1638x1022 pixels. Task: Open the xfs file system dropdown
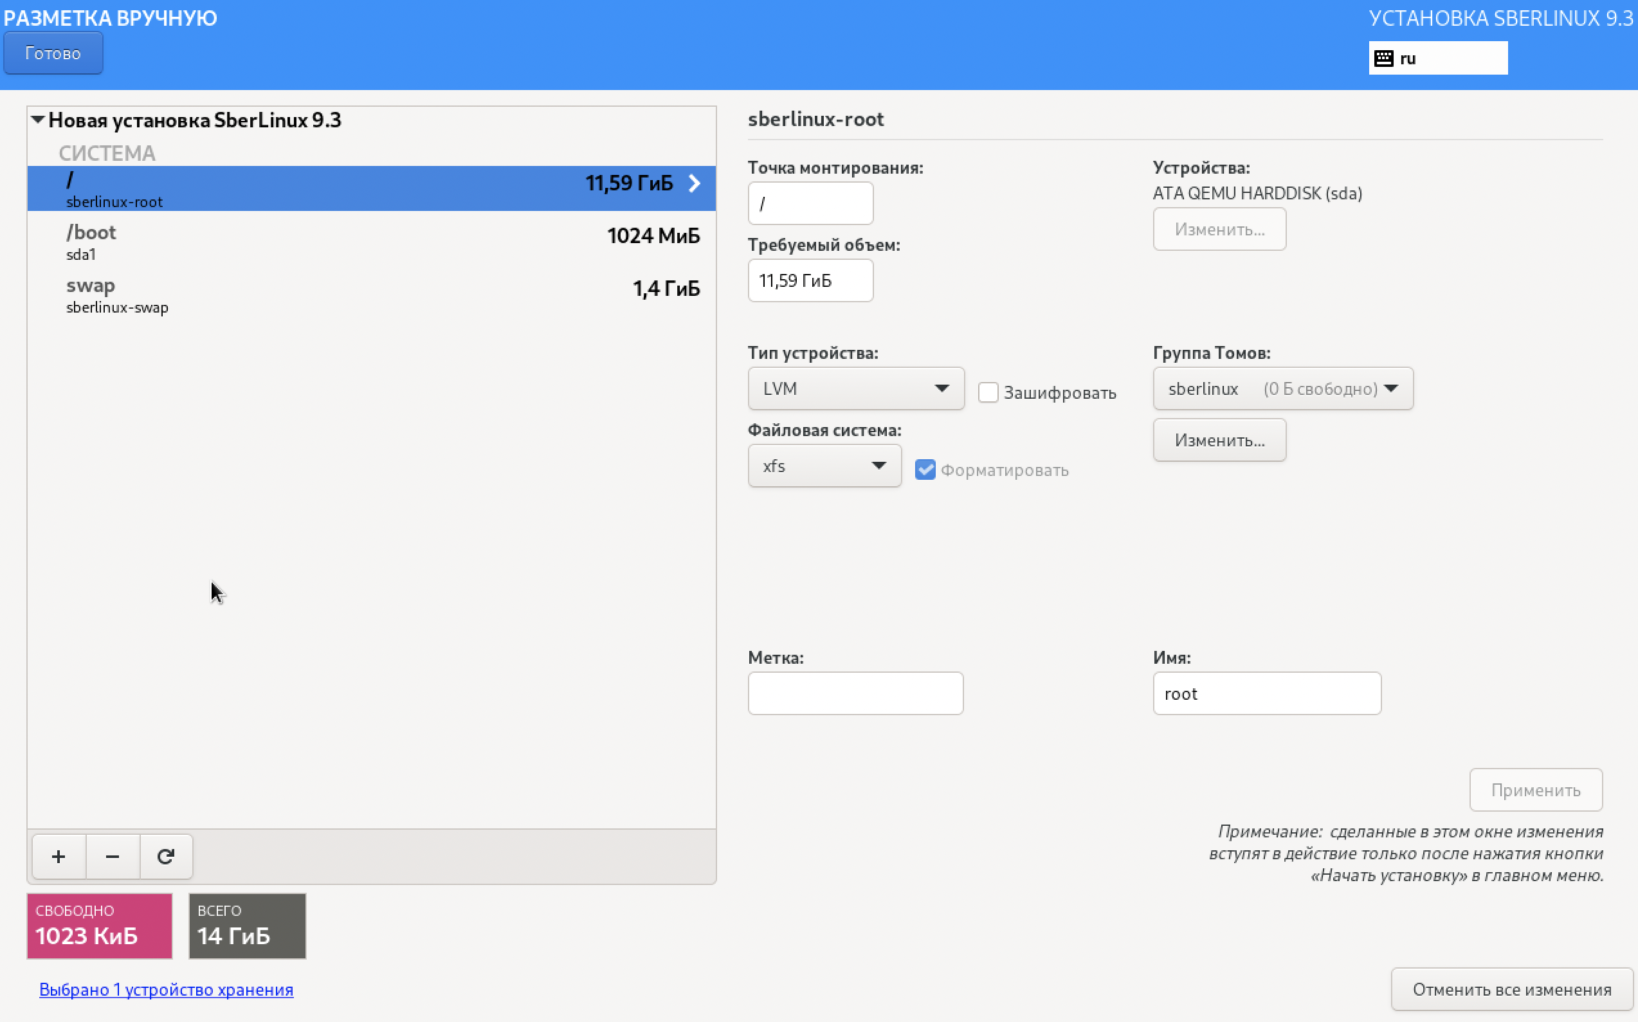pos(824,466)
